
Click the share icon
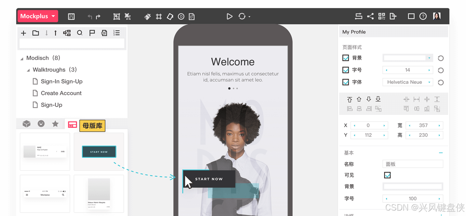coord(370,16)
